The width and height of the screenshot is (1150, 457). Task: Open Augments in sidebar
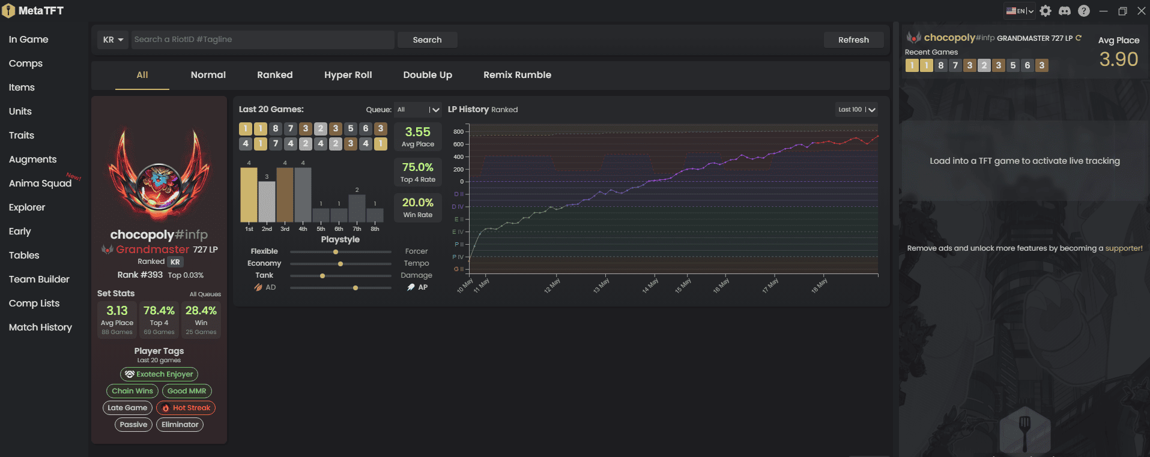coord(32,160)
